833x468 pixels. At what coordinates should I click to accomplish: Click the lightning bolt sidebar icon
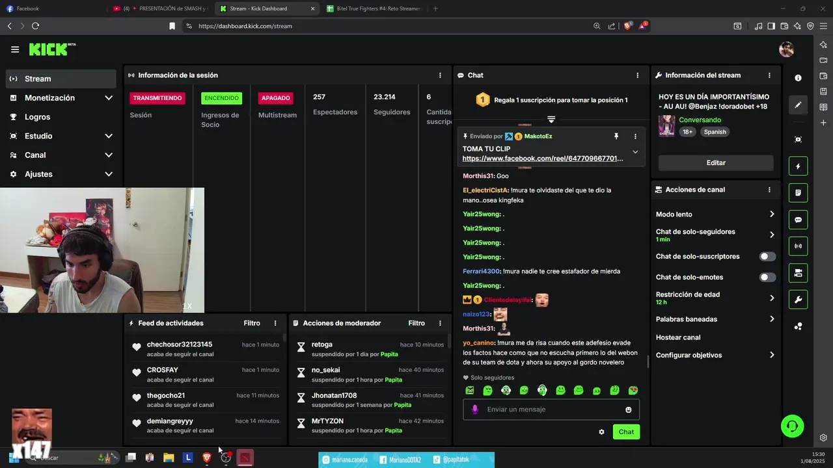click(x=799, y=166)
